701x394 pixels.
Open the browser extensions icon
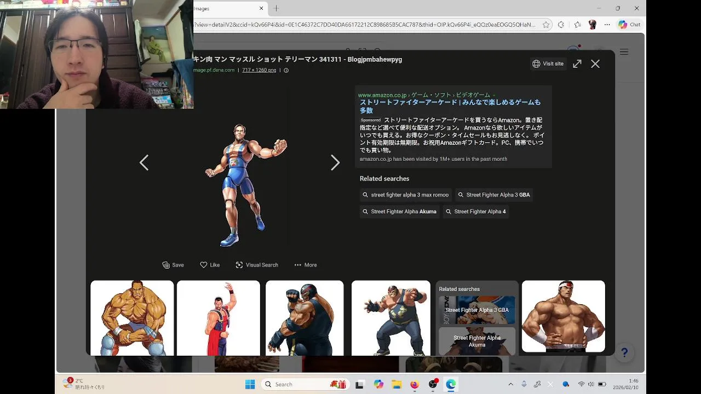[561, 25]
